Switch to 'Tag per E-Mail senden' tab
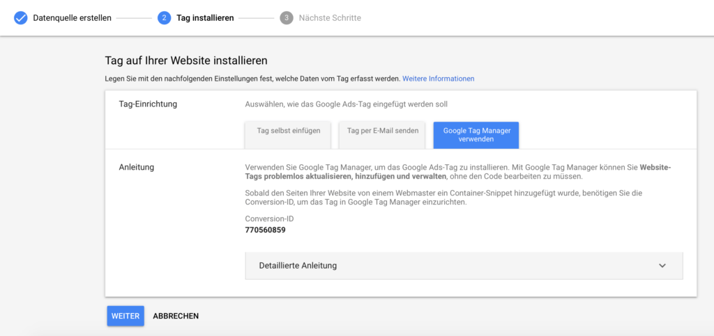 coord(383,135)
